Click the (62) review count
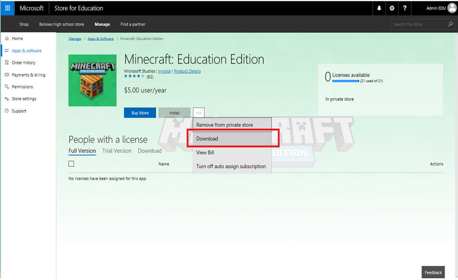 click(x=150, y=77)
